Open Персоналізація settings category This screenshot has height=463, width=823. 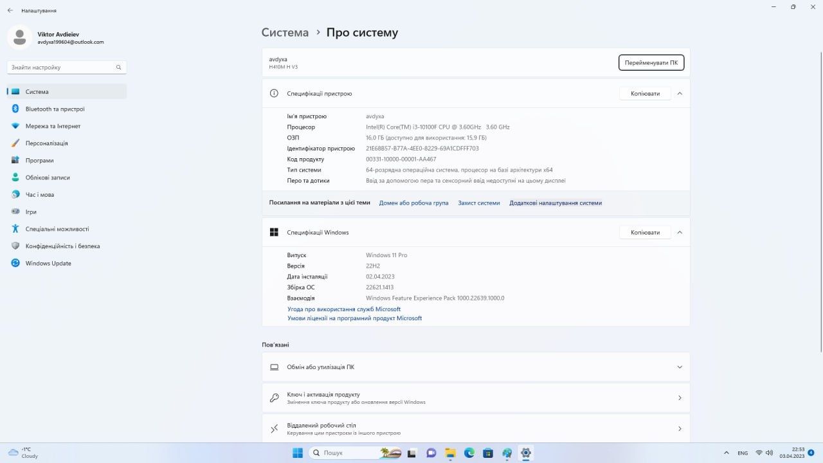[67, 143]
